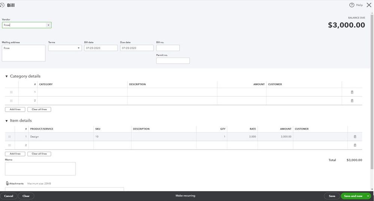Screen dimensions: 374x201
Task: Click Make recurring
Action: tap(185, 196)
